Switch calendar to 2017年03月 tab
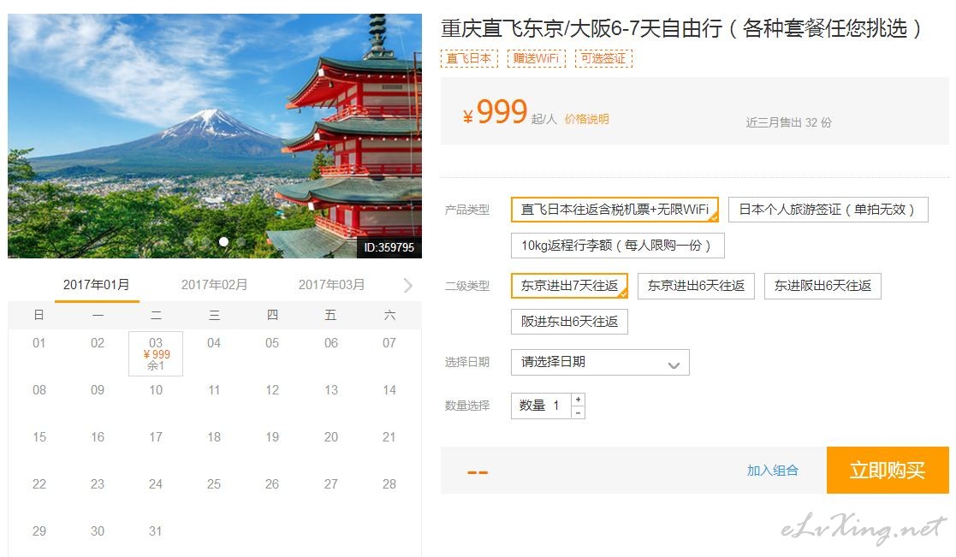This screenshot has height=557, width=956. [331, 285]
